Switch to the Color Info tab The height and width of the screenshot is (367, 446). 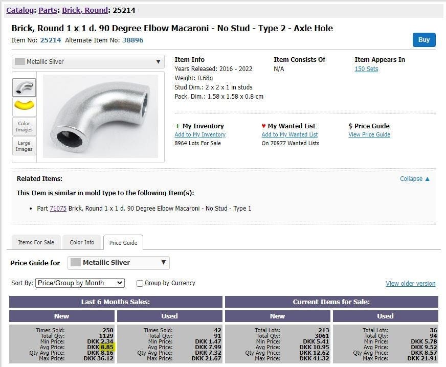(82, 242)
